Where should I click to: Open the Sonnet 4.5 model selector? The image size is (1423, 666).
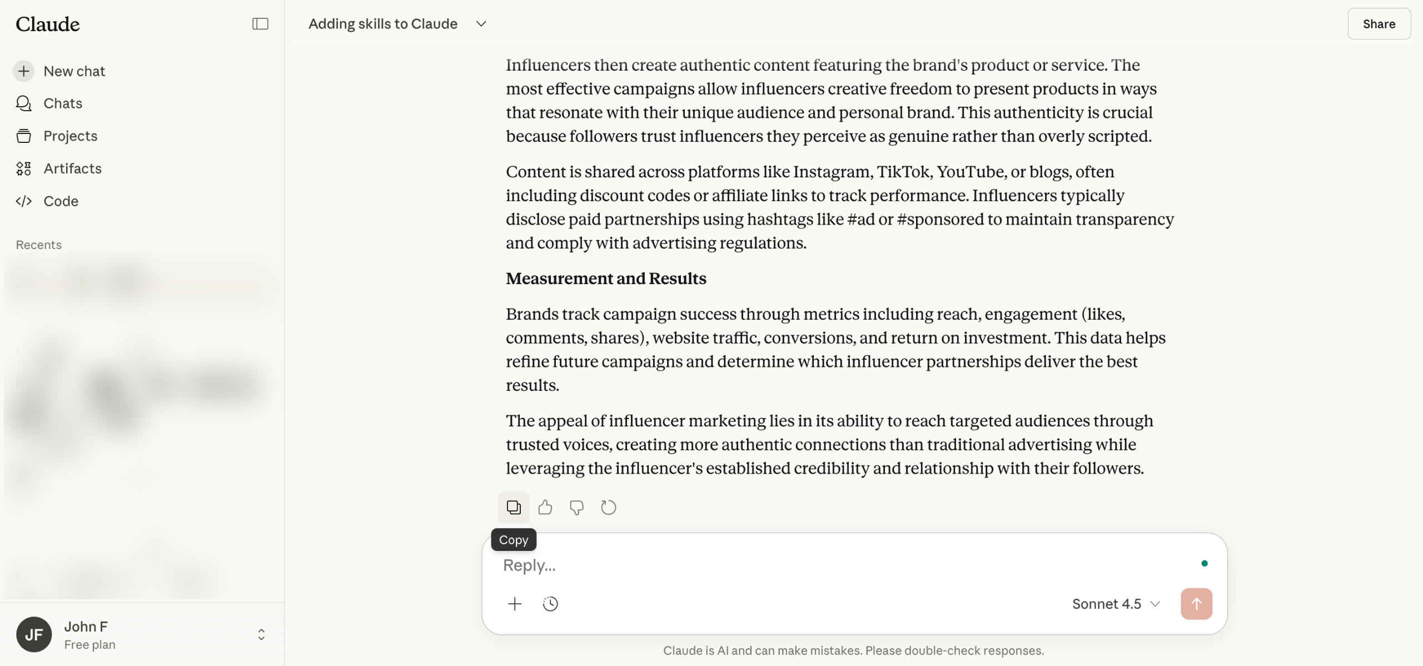pos(1116,604)
